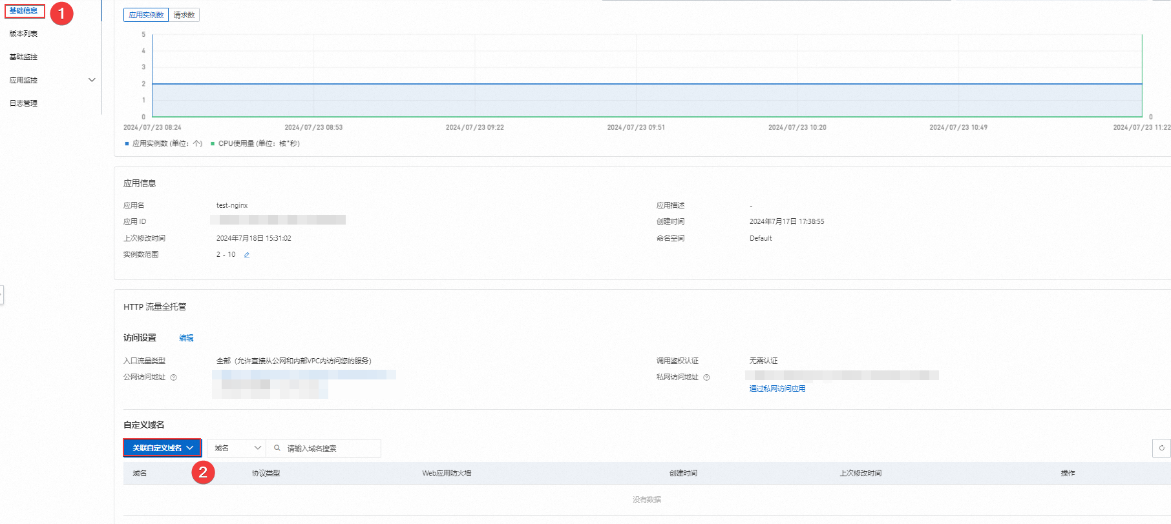
Task: Switch chart to 应用实例数 tab
Action: pos(146,15)
